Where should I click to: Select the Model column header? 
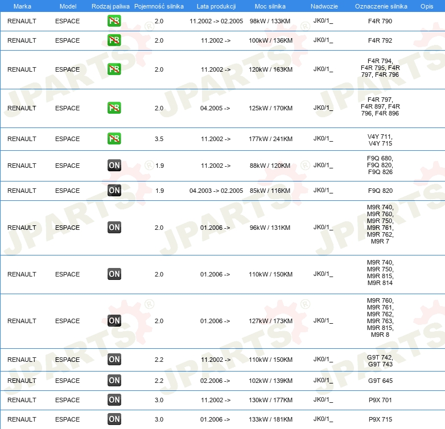[68, 6]
